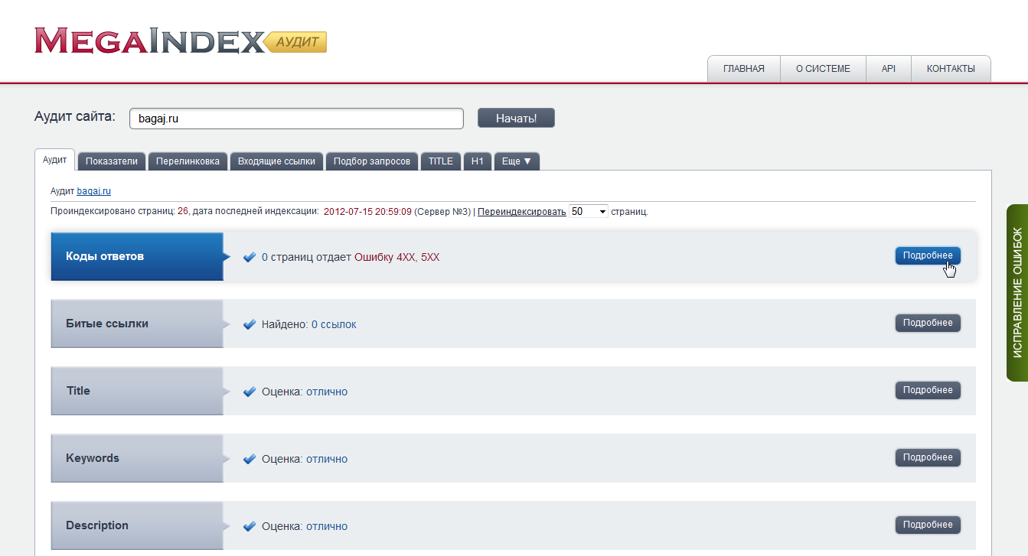1028x556 pixels.
Task: Click Подробнее in Коды ответов row
Action: (x=928, y=255)
